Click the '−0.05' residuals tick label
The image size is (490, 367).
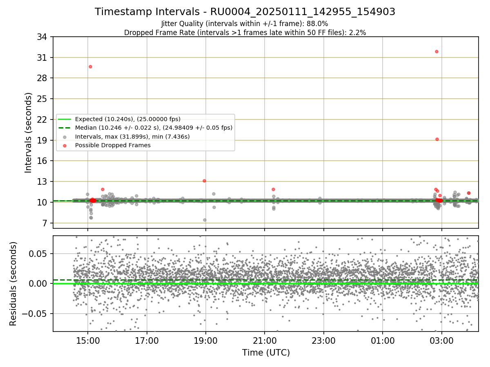click(x=35, y=314)
